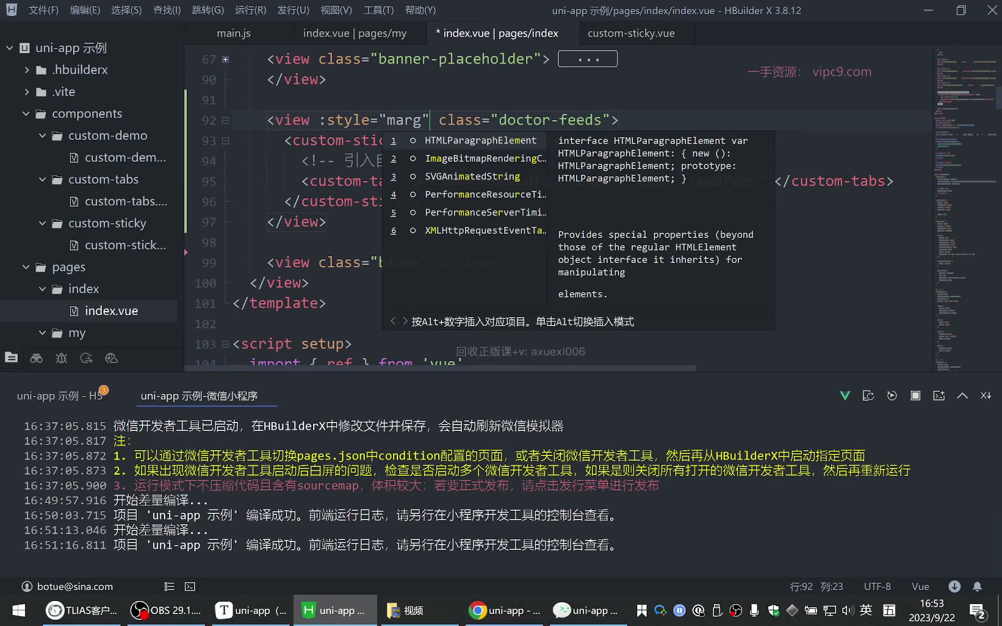Select SVGAnimatedString autocomplete suggestion
Image resolution: width=1002 pixels, height=626 pixels.
click(464, 177)
